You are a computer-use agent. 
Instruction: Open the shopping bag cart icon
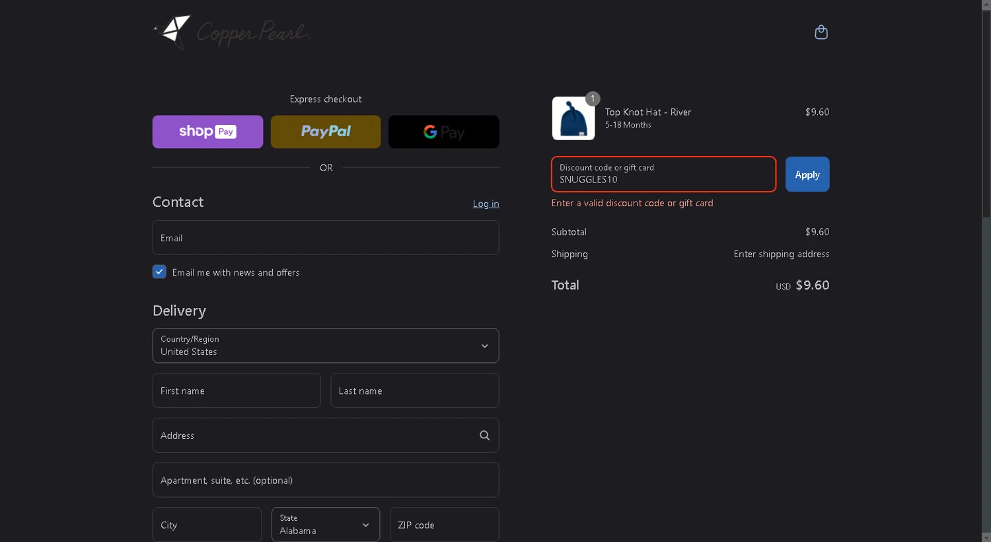click(821, 32)
